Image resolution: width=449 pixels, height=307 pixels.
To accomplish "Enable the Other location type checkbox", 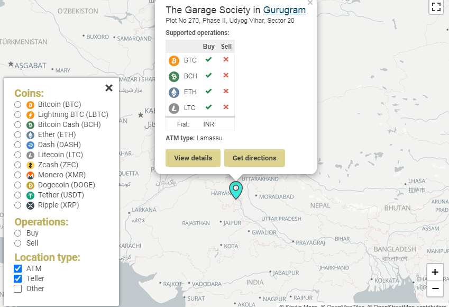I will 18,288.
